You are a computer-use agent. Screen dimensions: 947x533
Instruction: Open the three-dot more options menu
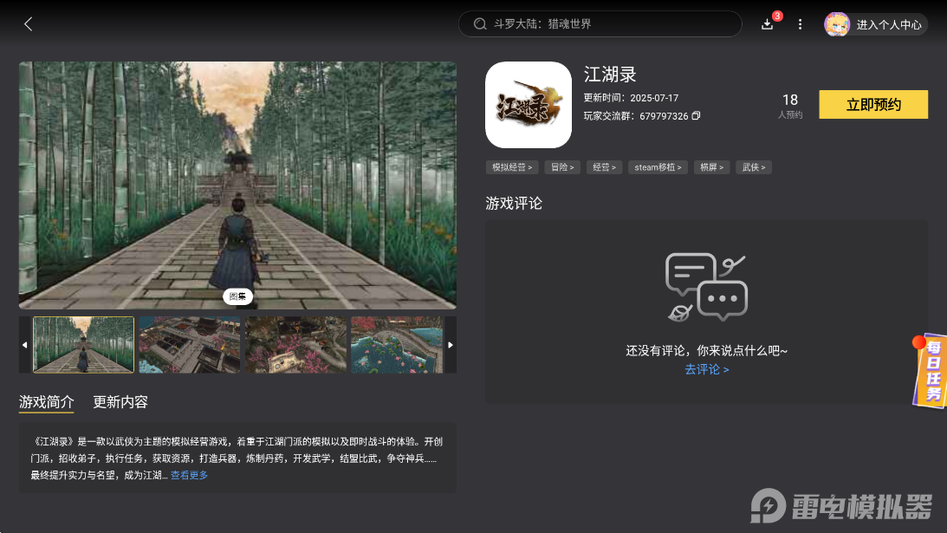800,23
